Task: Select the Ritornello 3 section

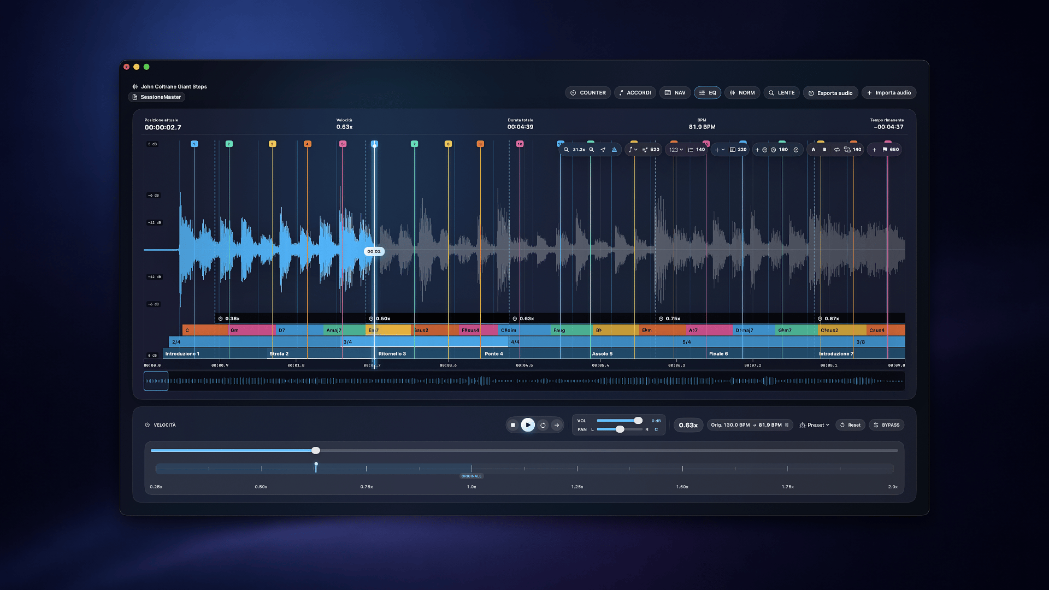Action: click(428, 354)
